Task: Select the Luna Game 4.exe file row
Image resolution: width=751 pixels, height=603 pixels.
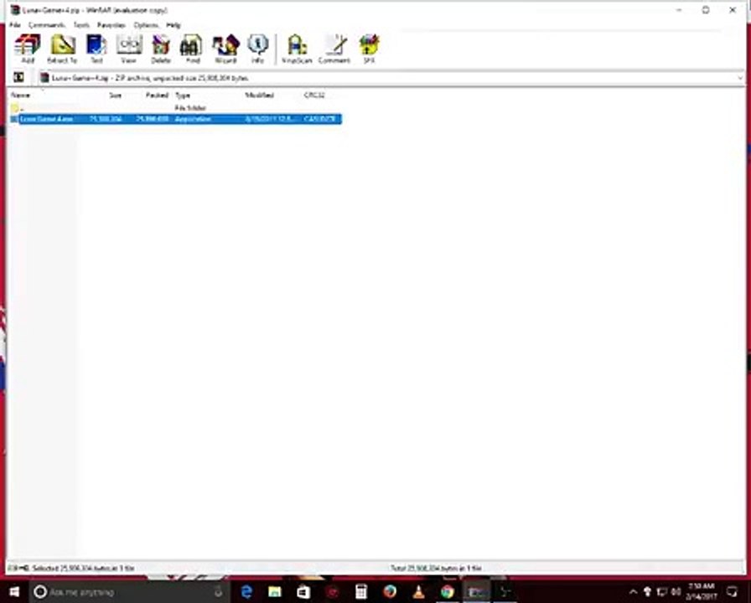Action: pyautogui.click(x=176, y=119)
